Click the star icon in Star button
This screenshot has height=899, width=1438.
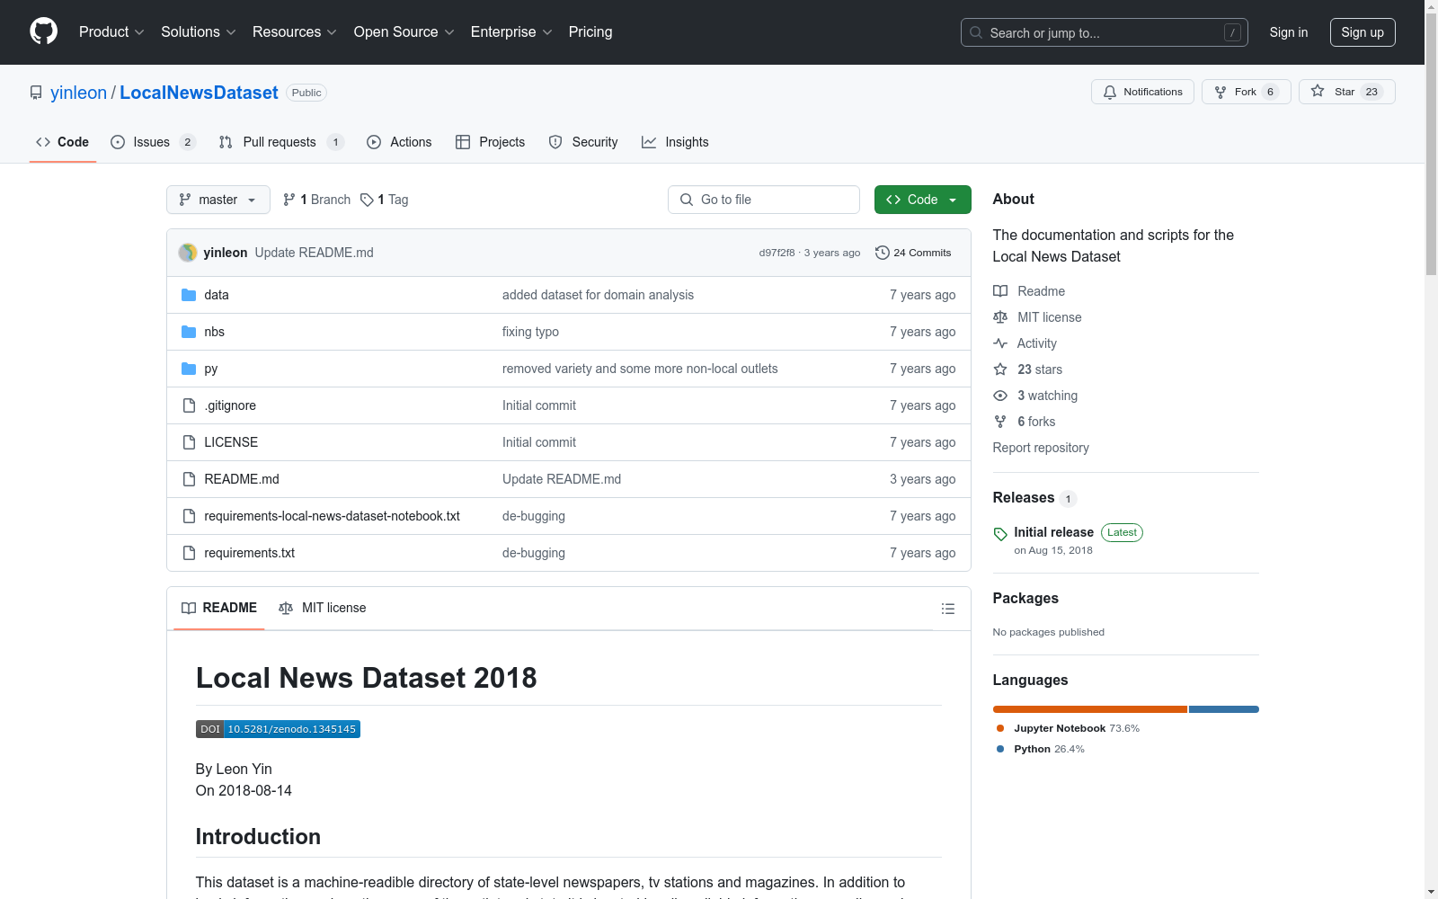pos(1318,91)
